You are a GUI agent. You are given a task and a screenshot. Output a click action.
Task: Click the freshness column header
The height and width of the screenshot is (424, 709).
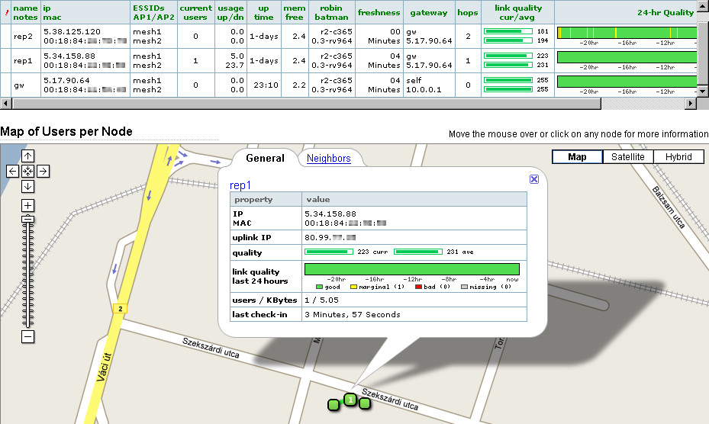[379, 13]
